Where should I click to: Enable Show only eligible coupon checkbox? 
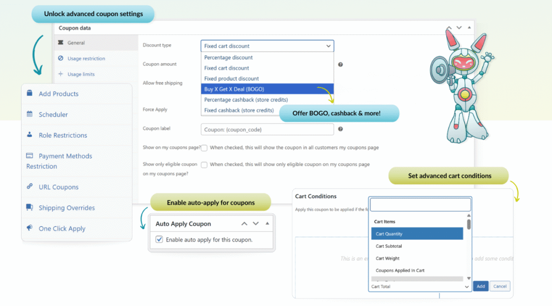pos(204,165)
